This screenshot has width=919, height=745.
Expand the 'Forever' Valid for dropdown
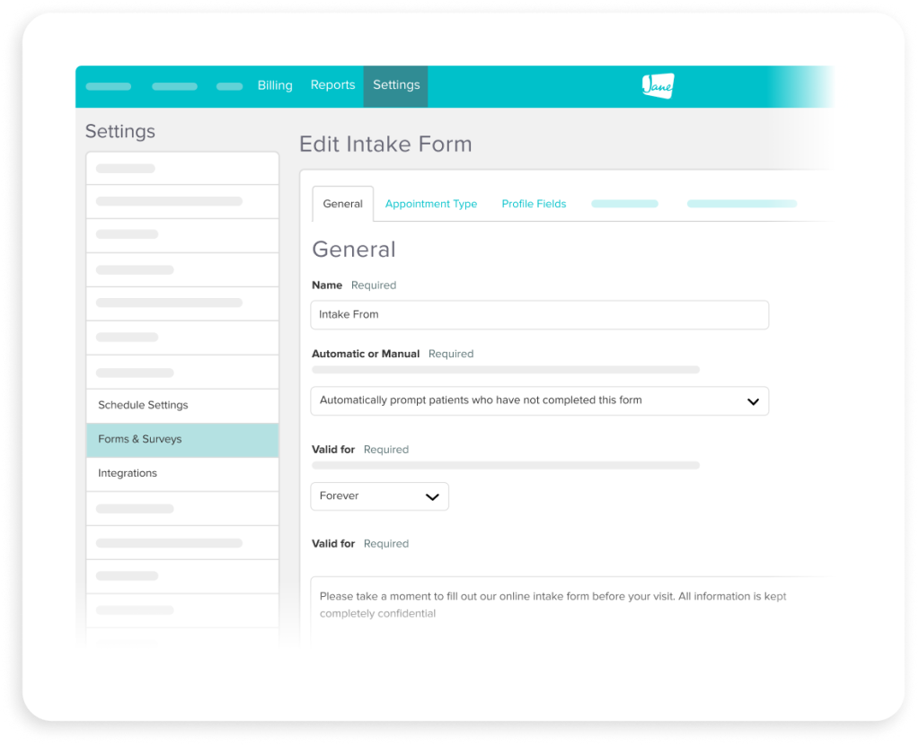click(x=379, y=496)
